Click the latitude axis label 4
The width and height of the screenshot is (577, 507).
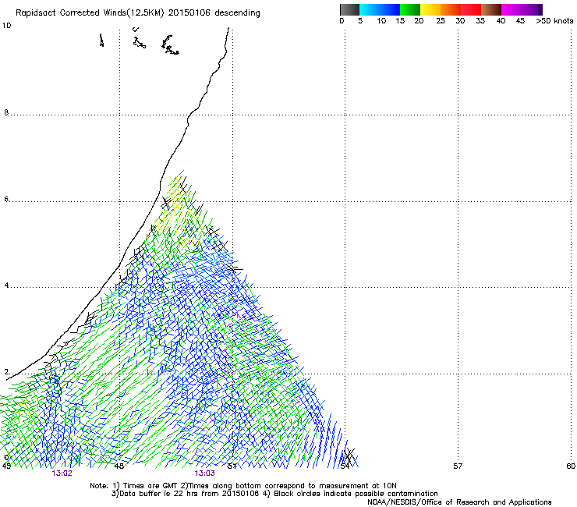click(6, 285)
